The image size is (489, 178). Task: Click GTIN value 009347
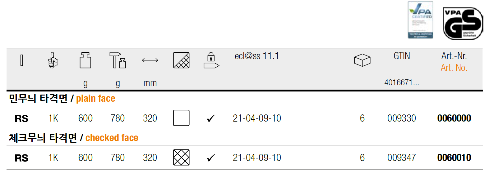pyautogui.click(x=401, y=158)
